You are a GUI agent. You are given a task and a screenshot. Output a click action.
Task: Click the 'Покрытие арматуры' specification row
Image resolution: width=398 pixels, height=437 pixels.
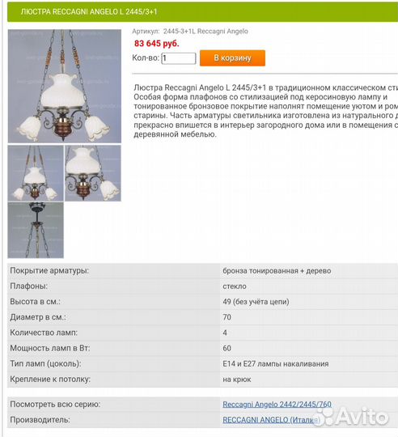[202, 270]
